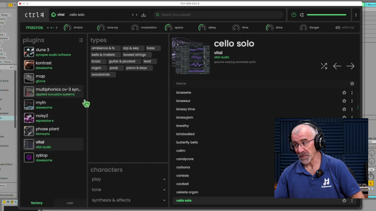Click the favorites star column header
Image resolution: width=376 pixels, height=211 pixels.
pos(352,84)
